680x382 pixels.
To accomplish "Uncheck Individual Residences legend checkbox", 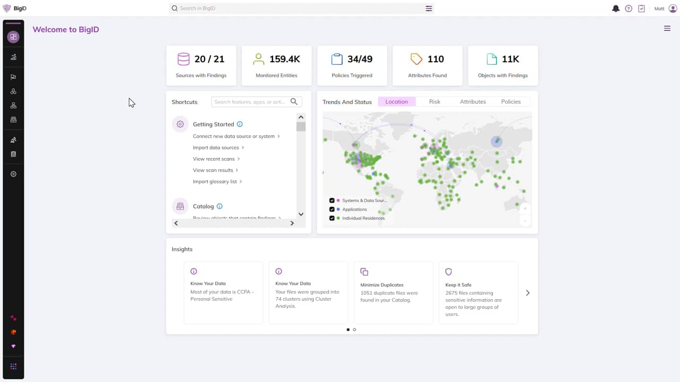I will coord(332,218).
